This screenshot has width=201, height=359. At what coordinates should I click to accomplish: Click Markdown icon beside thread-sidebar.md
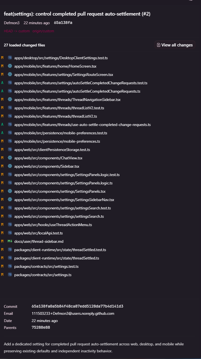click(x=10, y=241)
